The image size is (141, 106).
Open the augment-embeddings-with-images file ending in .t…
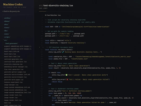tap(18, 49)
